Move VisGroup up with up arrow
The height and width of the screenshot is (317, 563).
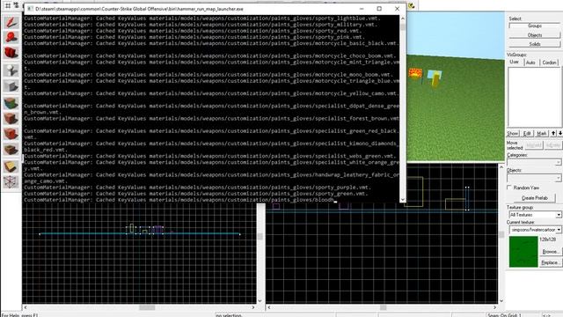[x=553, y=133]
